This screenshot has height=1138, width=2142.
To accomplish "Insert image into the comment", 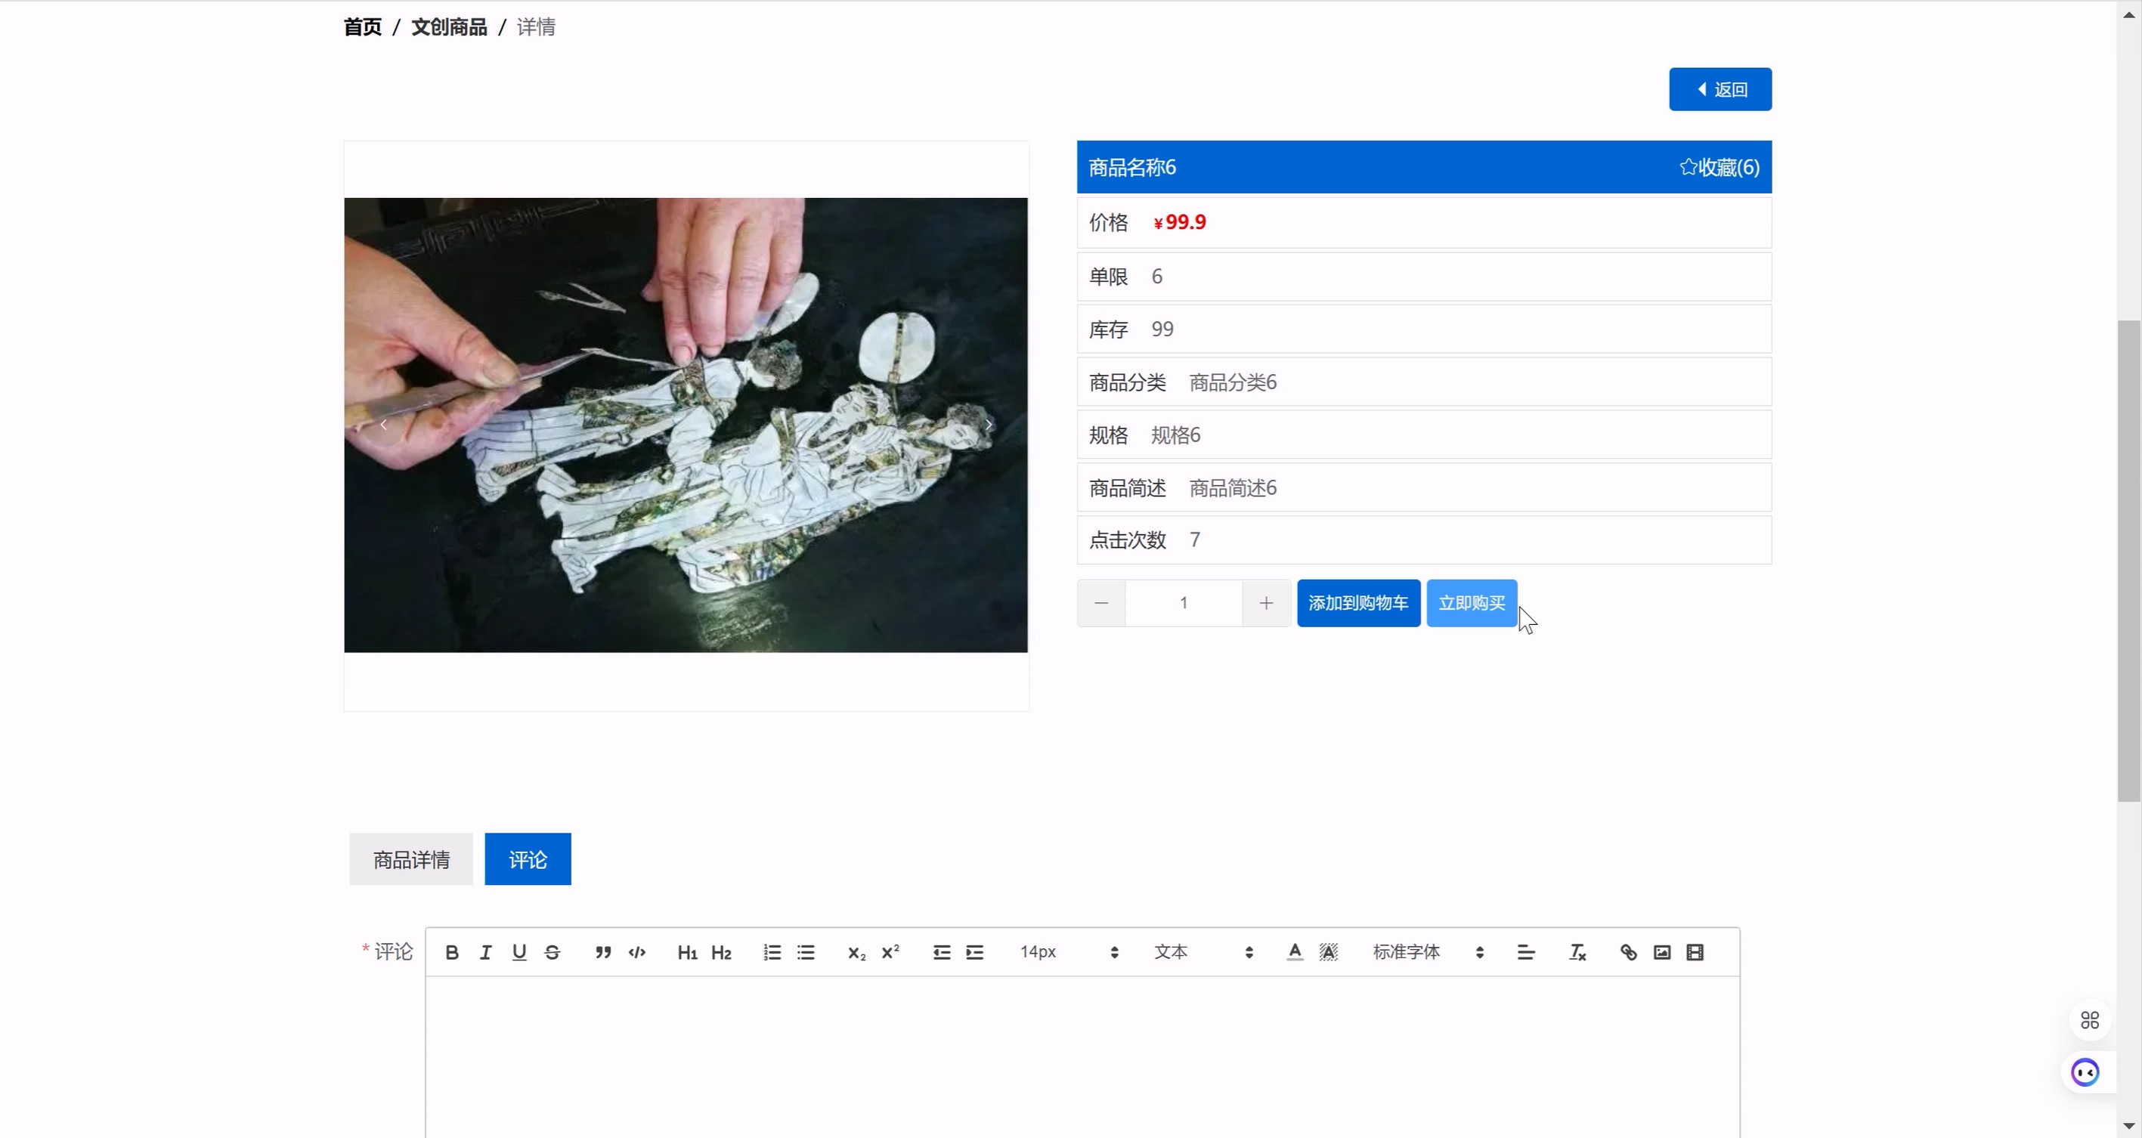I will pos(1661,953).
